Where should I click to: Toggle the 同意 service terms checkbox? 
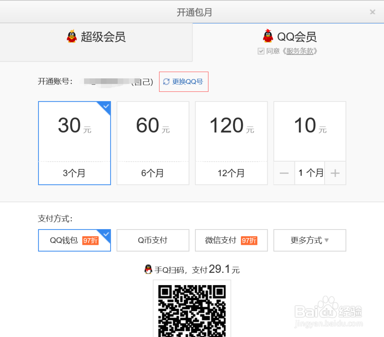[261, 51]
